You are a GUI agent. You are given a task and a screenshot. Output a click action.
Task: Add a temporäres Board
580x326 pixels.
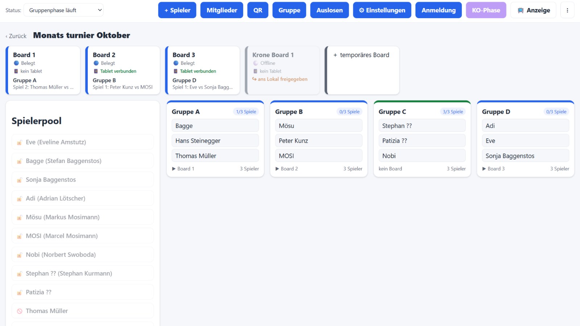click(x=362, y=70)
